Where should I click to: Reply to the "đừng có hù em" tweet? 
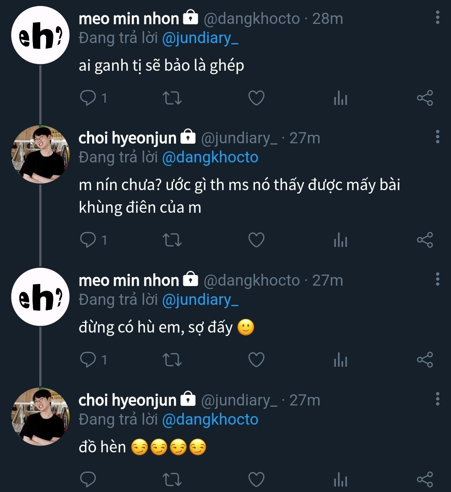88,360
